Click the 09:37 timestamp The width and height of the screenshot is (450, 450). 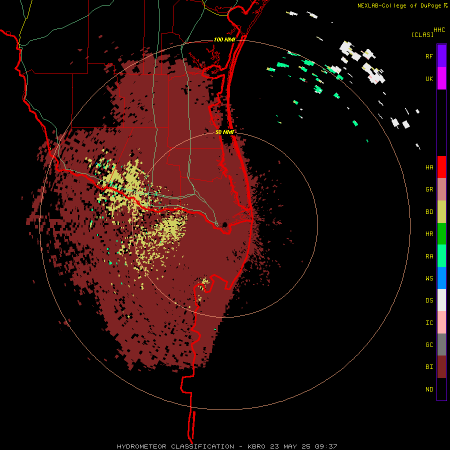tap(326, 446)
